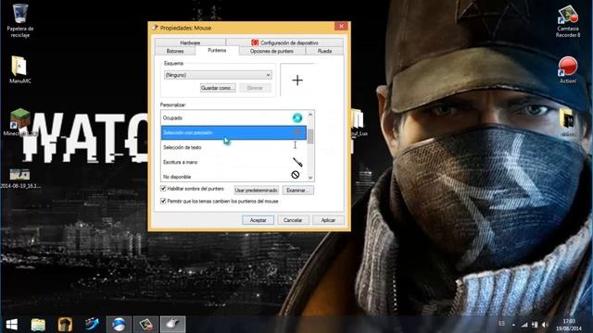Select the No disponible entry
This screenshot has width=593, height=333.
tap(233, 176)
